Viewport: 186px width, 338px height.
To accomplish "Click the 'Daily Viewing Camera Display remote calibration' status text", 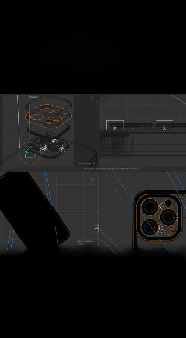I will (110, 169).
